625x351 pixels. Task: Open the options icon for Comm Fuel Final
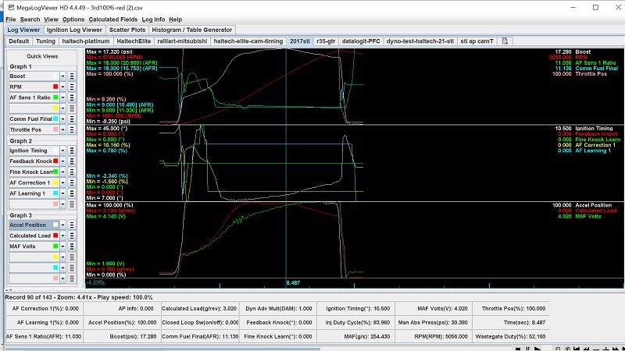72,119
